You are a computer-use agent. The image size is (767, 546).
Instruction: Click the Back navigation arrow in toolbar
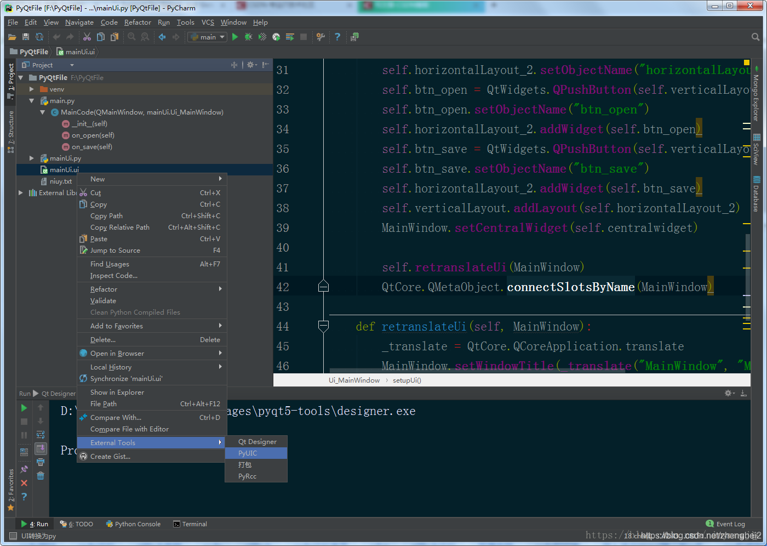162,37
